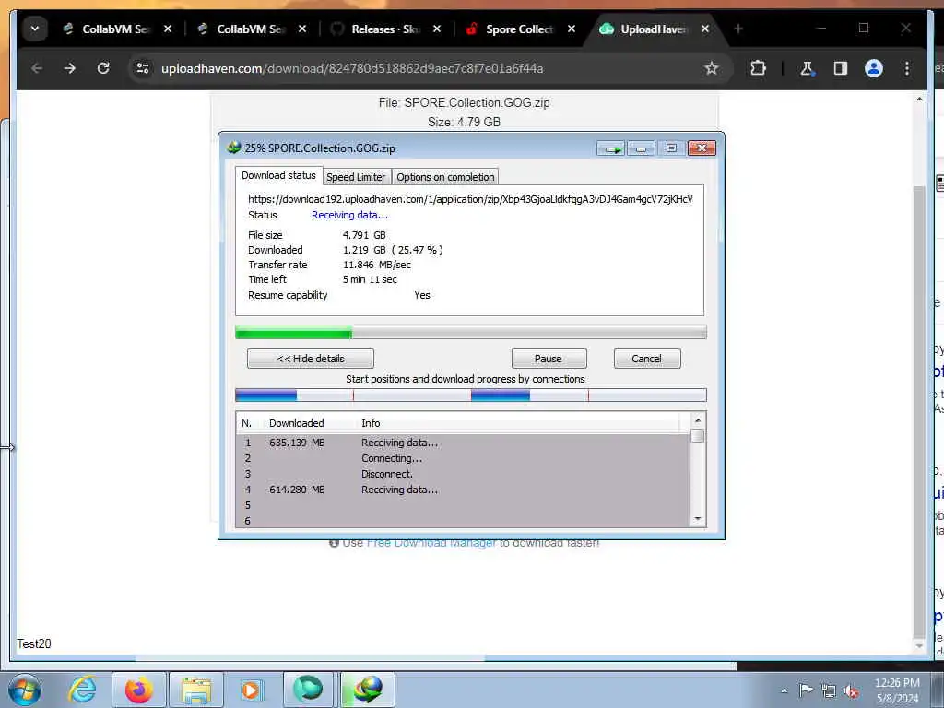
Task: Open the tab search dropdown arrow
Action: (35, 29)
